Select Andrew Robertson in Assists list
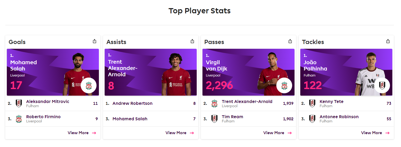Image resolution: width=401 pixels, height=147 pixels. coord(151,103)
